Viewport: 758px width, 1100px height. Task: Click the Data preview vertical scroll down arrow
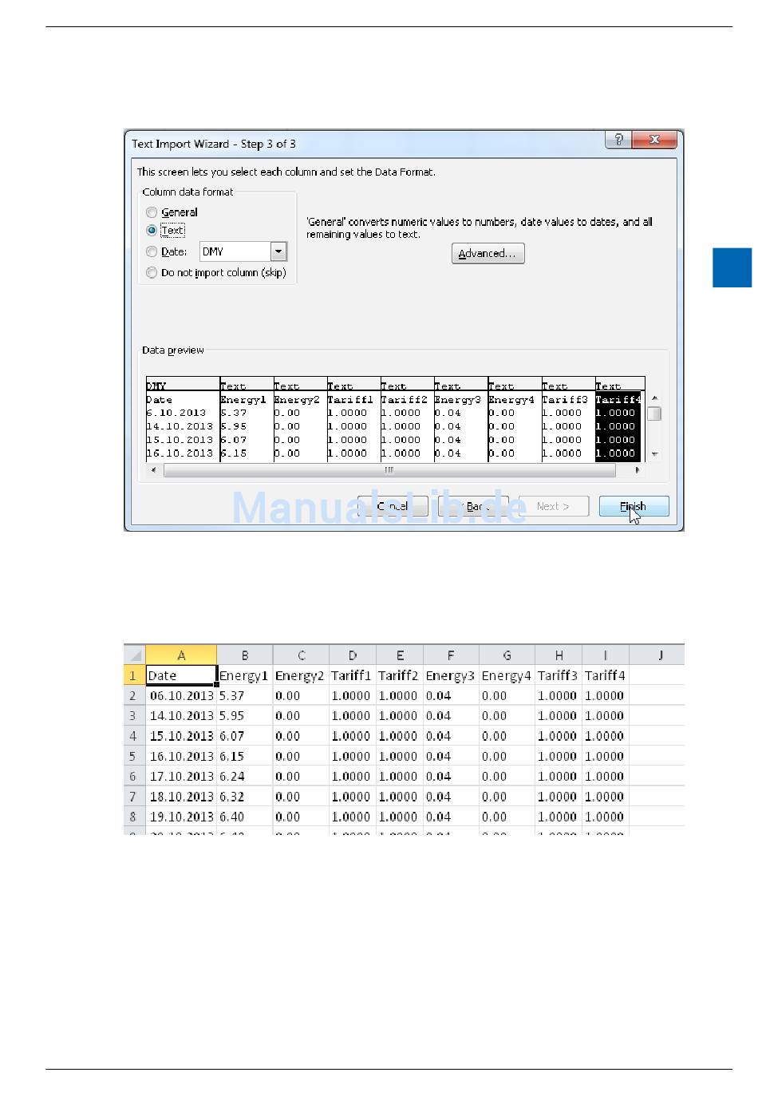click(x=654, y=454)
